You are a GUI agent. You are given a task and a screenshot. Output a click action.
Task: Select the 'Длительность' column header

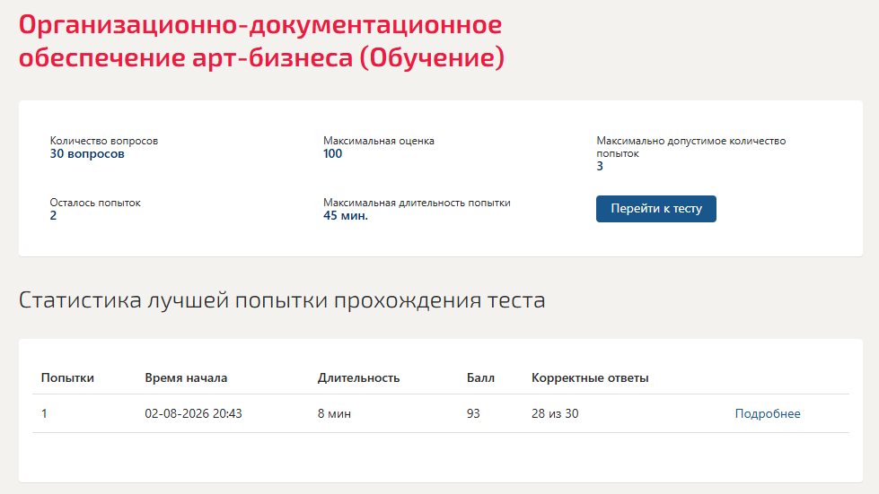click(359, 377)
